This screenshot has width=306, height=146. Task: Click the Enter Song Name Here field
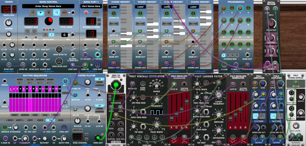click(48, 6)
